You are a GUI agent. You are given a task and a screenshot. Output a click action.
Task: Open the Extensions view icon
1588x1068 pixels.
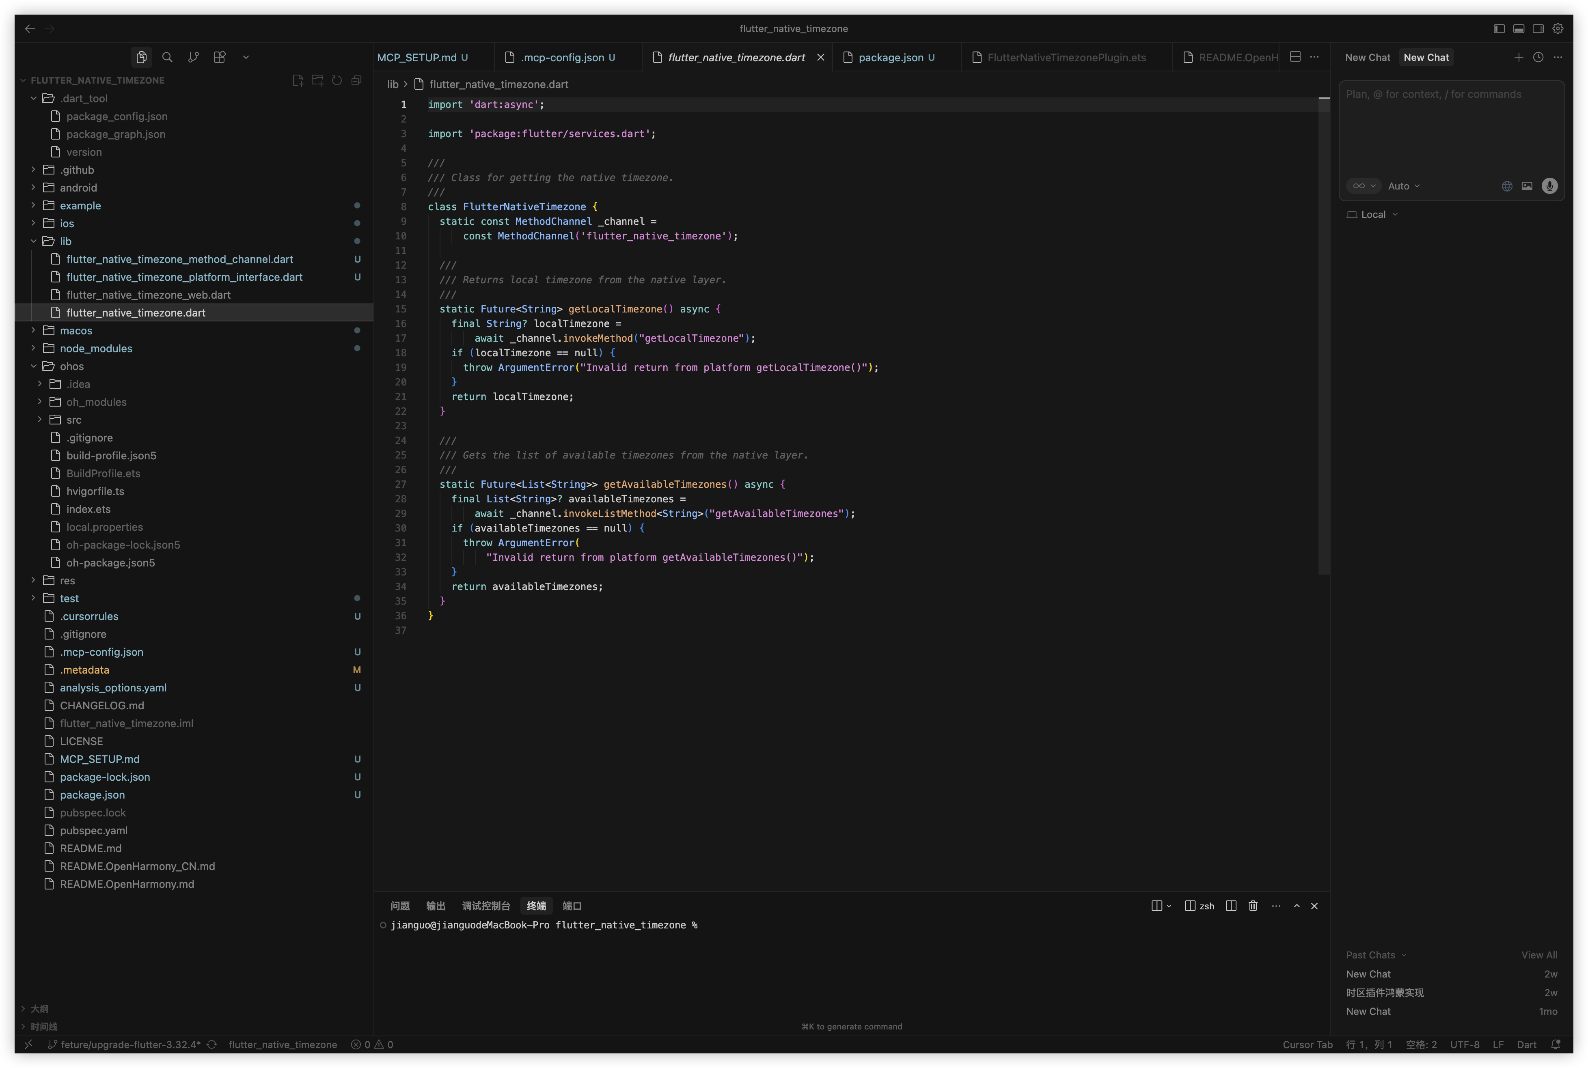[219, 57]
